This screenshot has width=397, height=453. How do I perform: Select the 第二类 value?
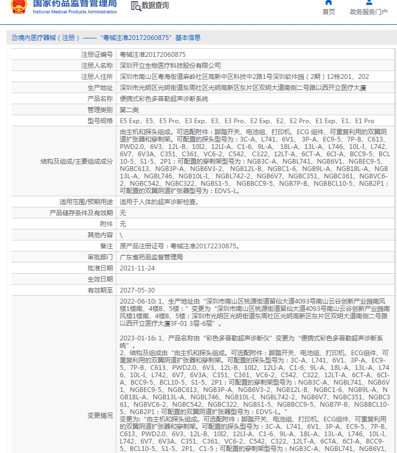(x=129, y=110)
